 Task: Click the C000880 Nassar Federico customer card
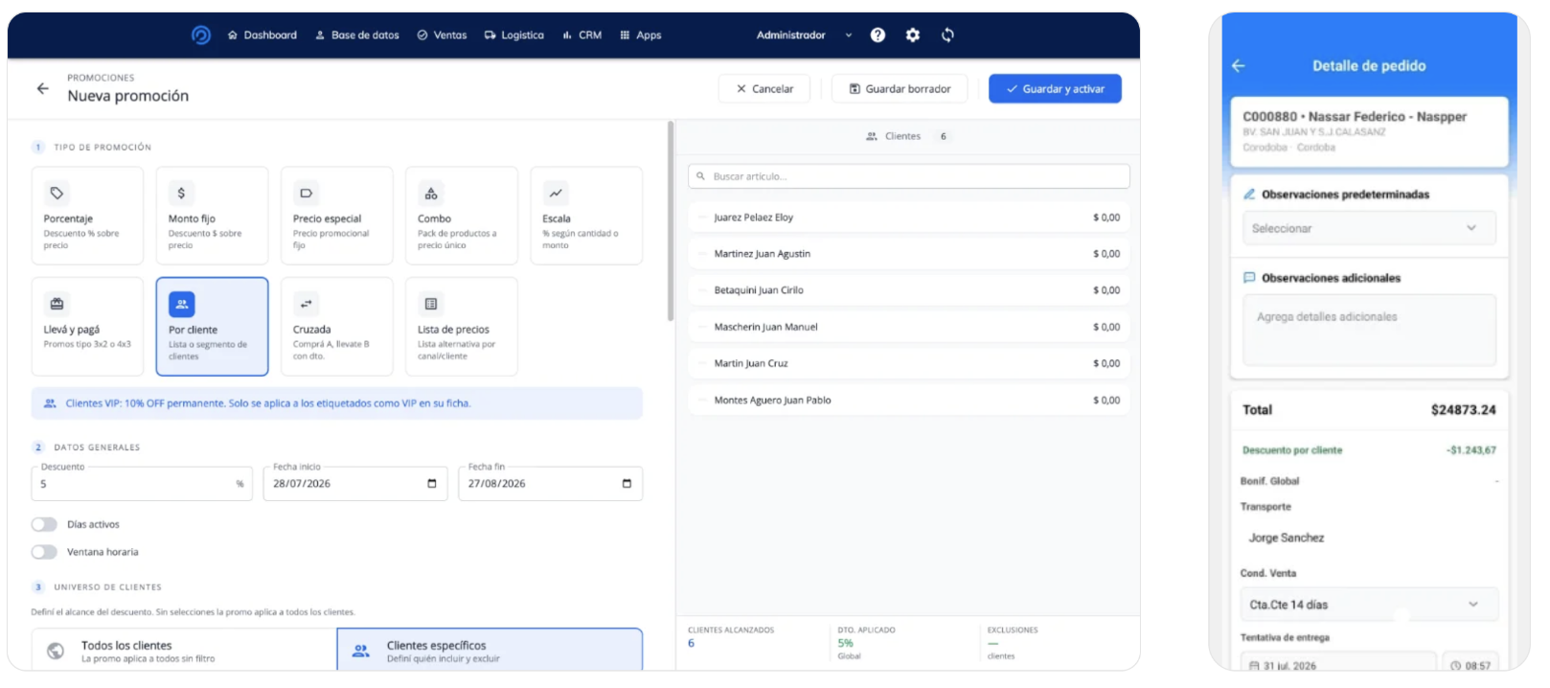(x=1369, y=131)
